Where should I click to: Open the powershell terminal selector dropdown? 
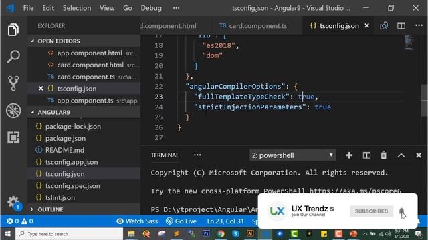[x=293, y=155]
